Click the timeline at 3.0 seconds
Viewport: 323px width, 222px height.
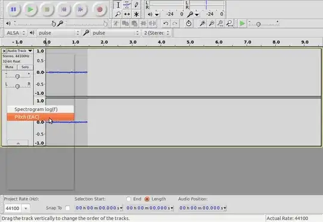click(133, 42)
